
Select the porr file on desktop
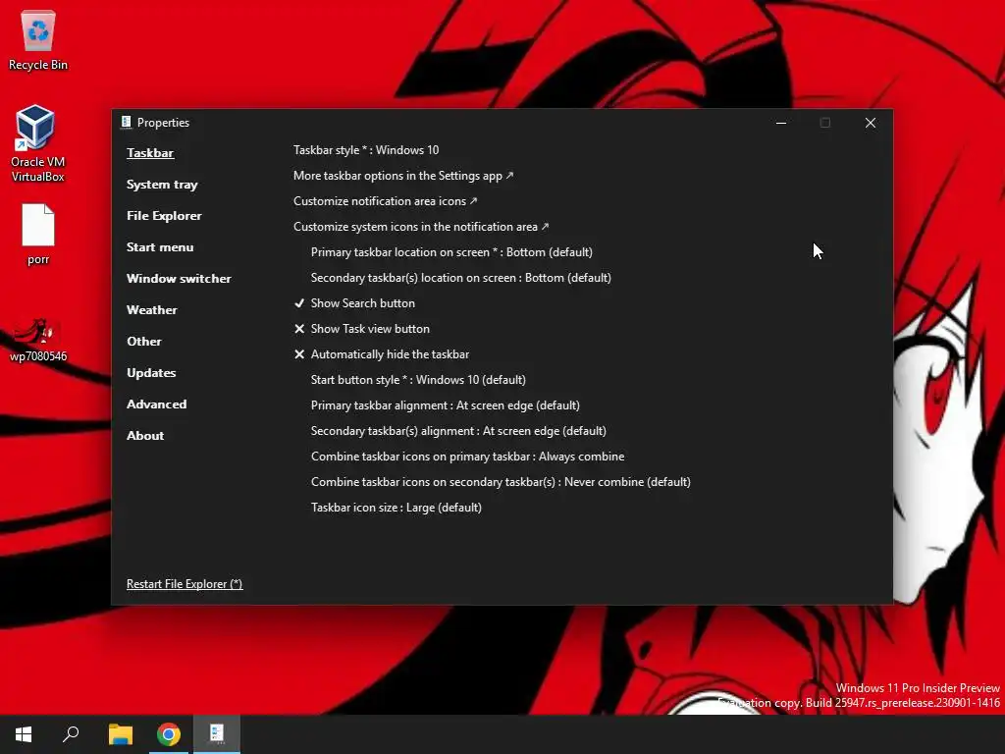pos(38,235)
